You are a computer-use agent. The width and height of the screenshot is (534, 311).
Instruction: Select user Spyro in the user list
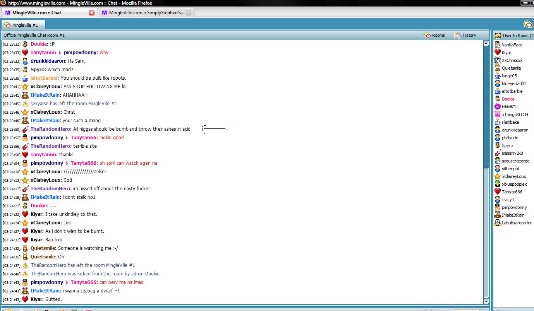507,145
